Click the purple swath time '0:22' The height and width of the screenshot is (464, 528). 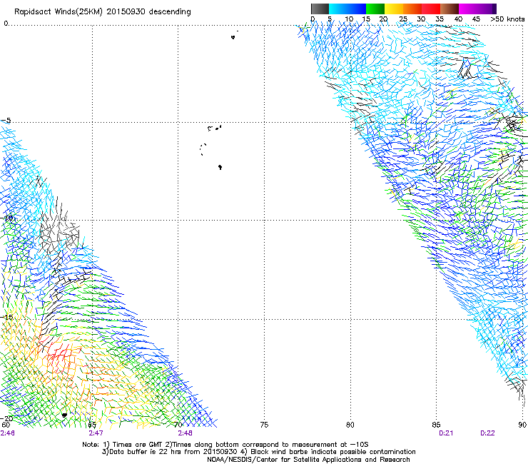point(487,433)
